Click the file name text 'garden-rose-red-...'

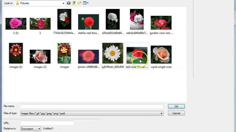point(161,33)
